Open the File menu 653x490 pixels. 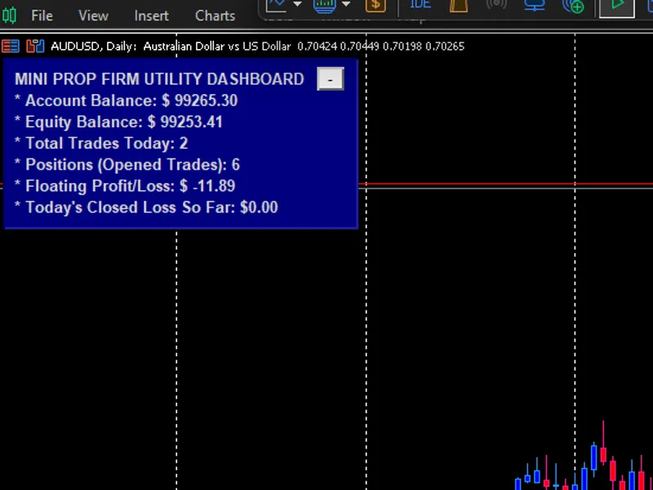coord(42,16)
